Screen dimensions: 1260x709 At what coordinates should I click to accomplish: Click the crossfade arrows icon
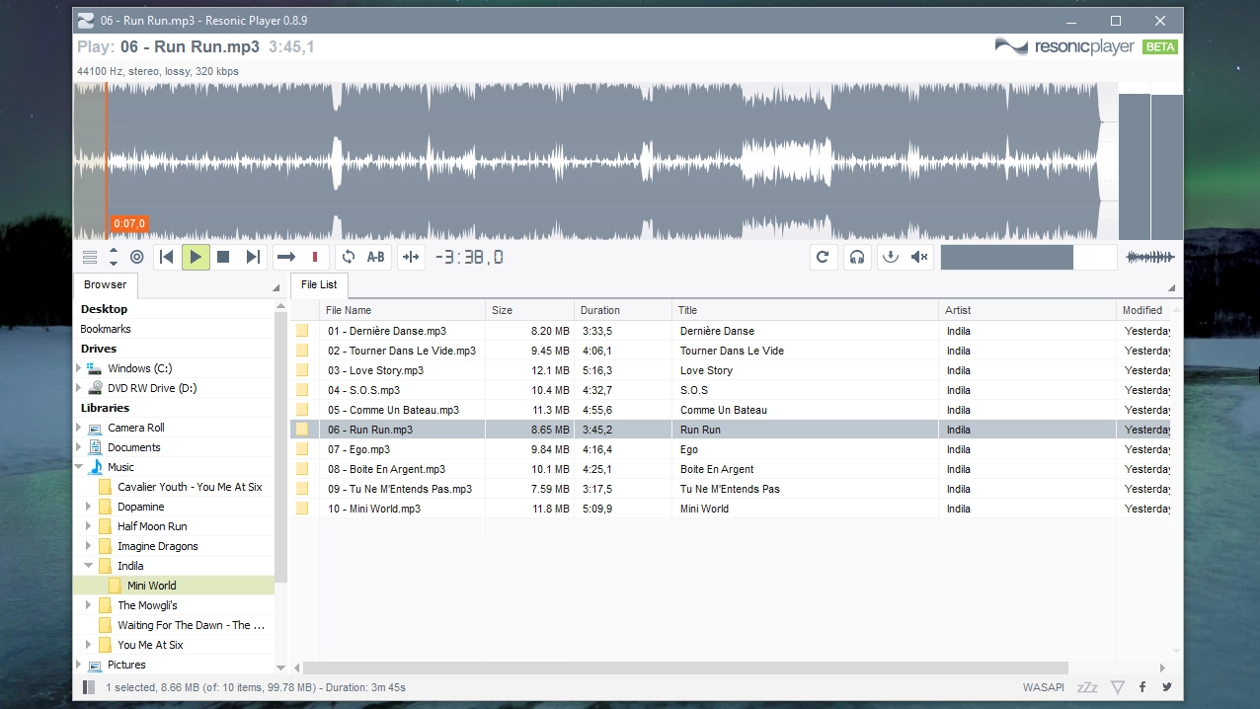(411, 257)
